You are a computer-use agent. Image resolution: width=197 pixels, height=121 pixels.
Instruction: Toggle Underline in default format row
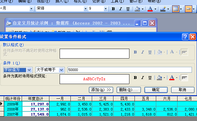point(150,52)
